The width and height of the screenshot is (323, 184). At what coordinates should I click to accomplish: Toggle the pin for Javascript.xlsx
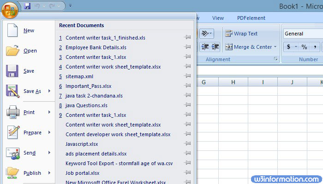pos(187,144)
